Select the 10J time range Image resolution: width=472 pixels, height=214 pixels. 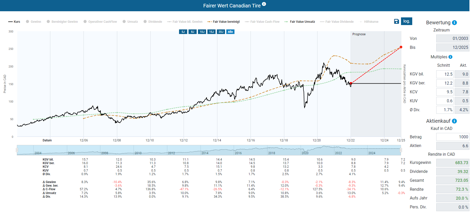point(202,32)
